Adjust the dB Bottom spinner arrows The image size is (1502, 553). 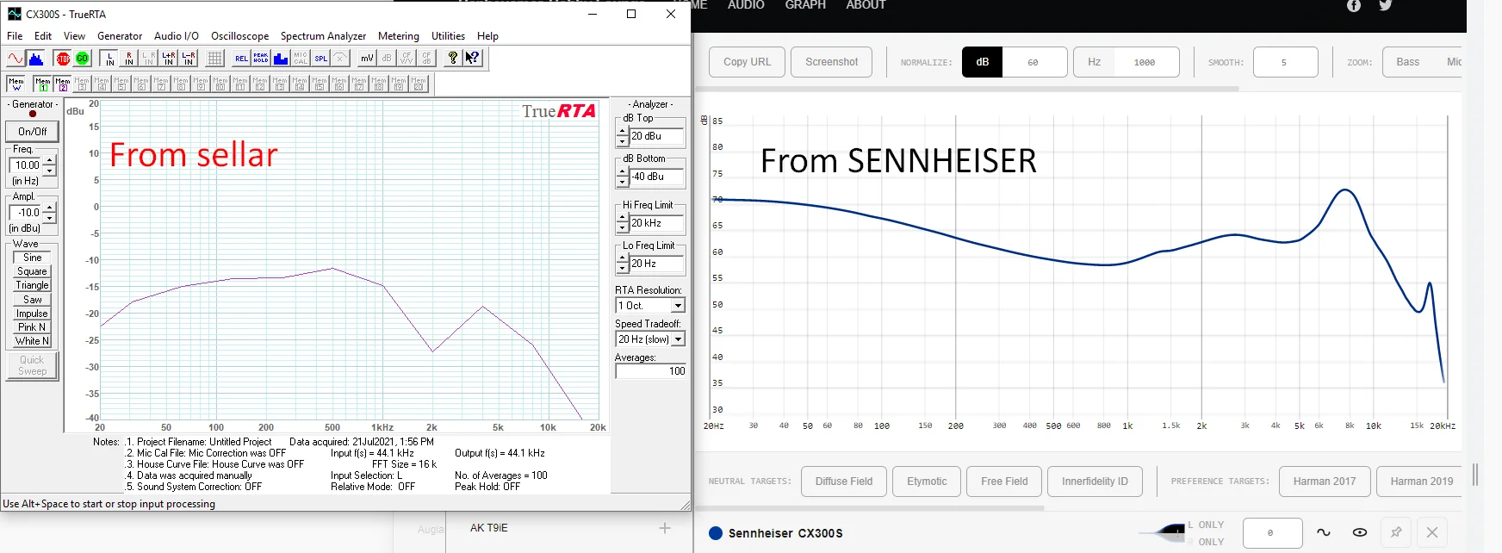[x=623, y=177]
